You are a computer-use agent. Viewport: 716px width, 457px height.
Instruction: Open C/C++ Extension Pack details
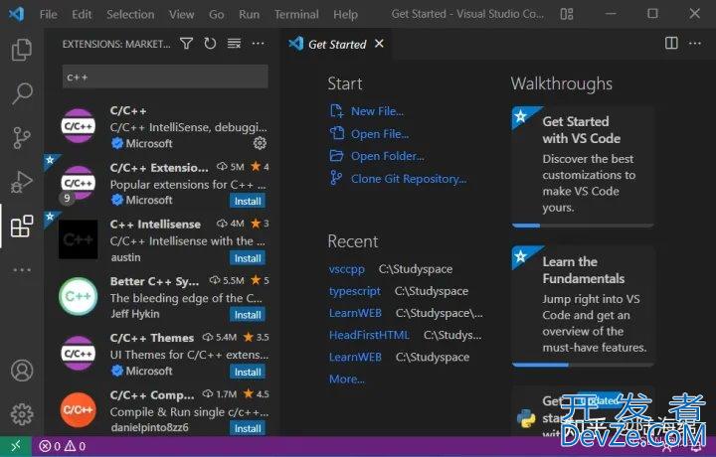(x=162, y=184)
